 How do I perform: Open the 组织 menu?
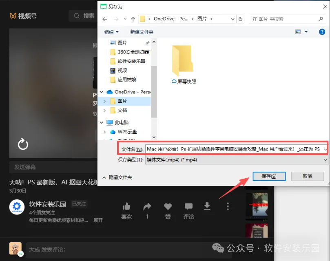coord(111,32)
